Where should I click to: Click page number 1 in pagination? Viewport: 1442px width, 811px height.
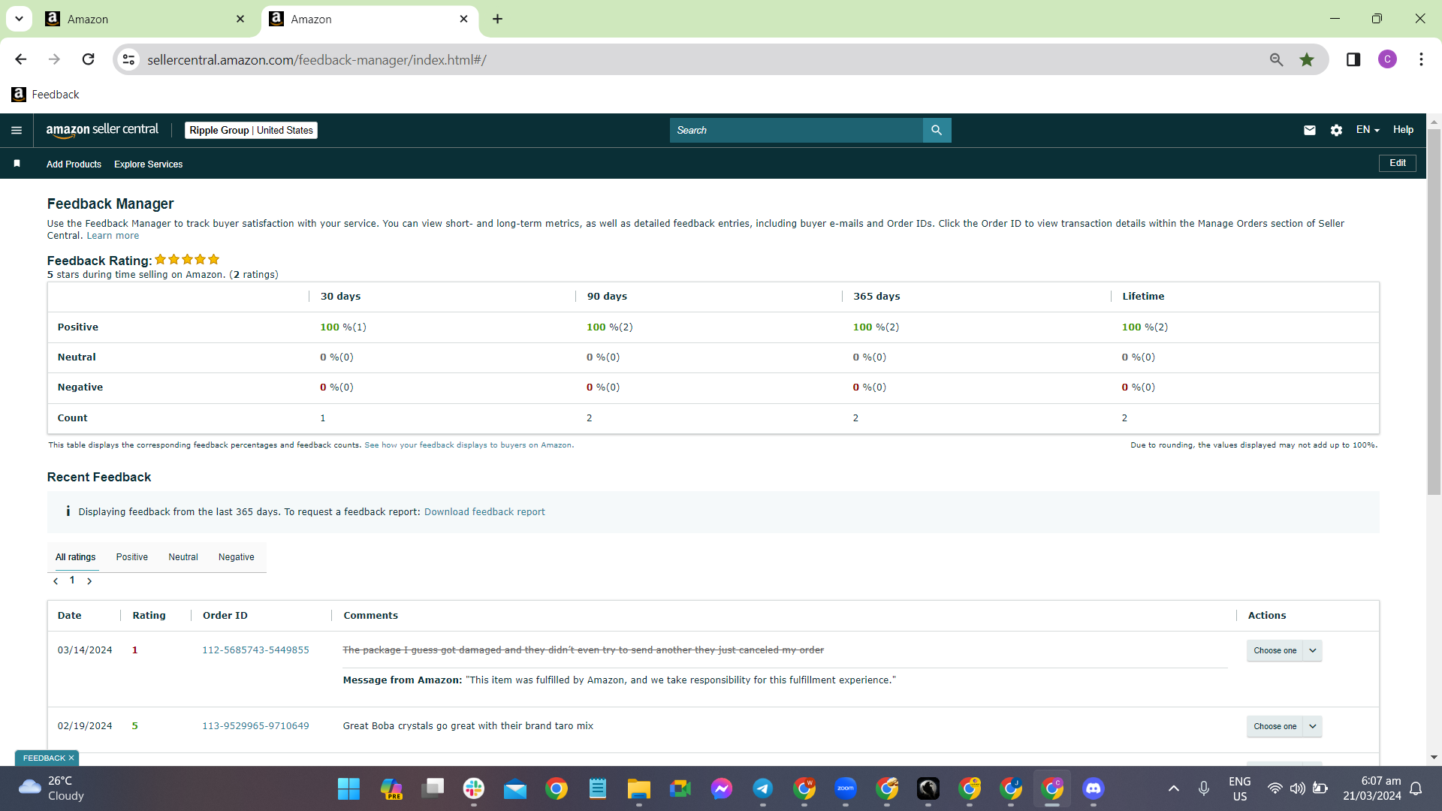click(x=72, y=580)
